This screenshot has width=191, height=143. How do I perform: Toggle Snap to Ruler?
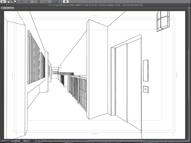tap(54, 1)
